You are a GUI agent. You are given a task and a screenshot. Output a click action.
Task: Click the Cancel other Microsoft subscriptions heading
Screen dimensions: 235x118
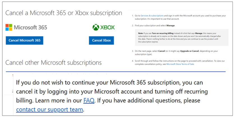pos(53,62)
